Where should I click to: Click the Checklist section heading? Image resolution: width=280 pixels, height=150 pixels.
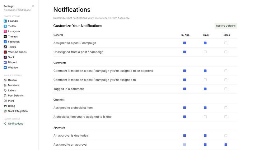click(59, 100)
